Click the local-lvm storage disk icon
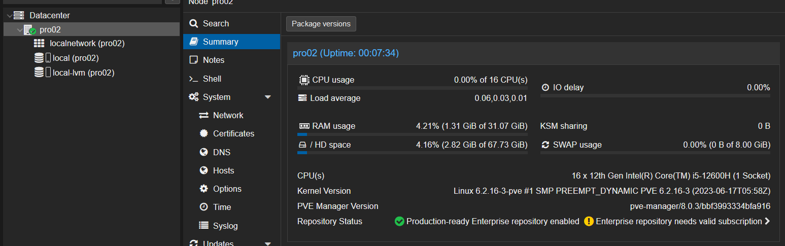Image resolution: width=785 pixels, height=246 pixels. pos(39,73)
